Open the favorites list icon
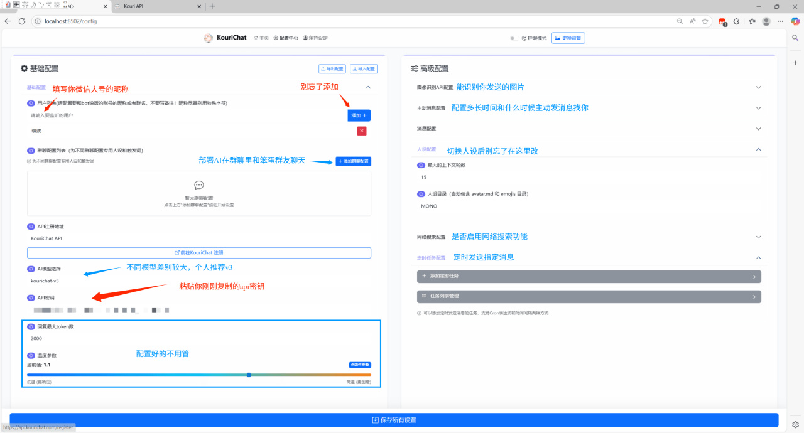 pyautogui.click(x=752, y=21)
